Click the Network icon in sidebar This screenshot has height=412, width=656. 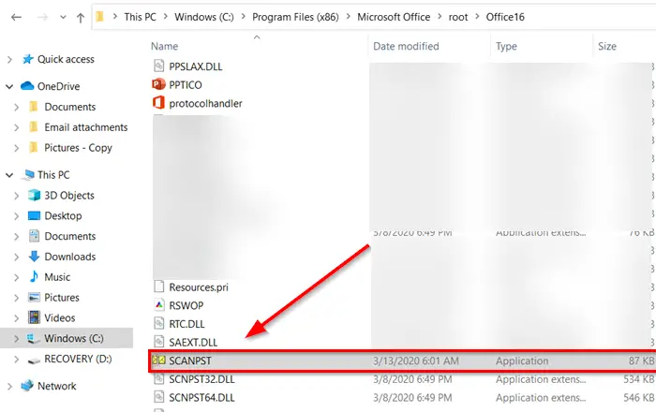27,385
